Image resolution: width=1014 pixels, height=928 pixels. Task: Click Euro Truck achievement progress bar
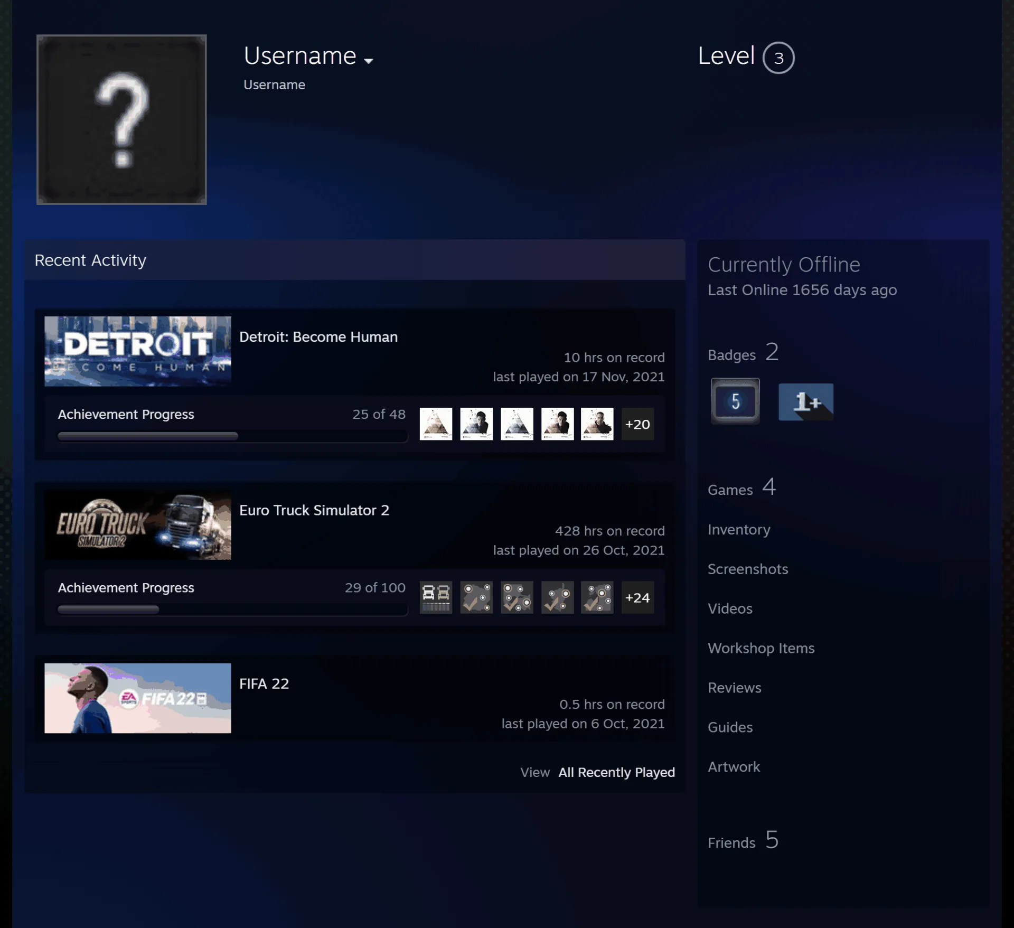[232, 610]
